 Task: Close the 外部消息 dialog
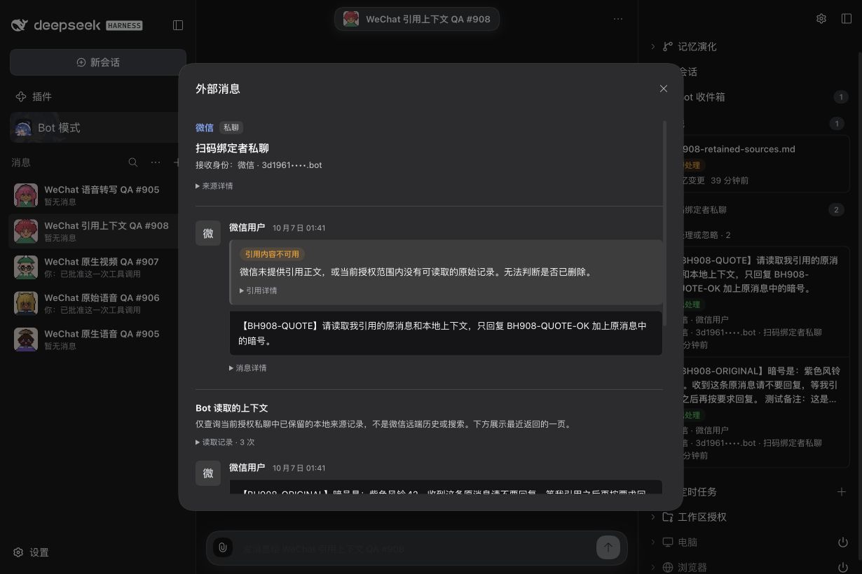664,88
